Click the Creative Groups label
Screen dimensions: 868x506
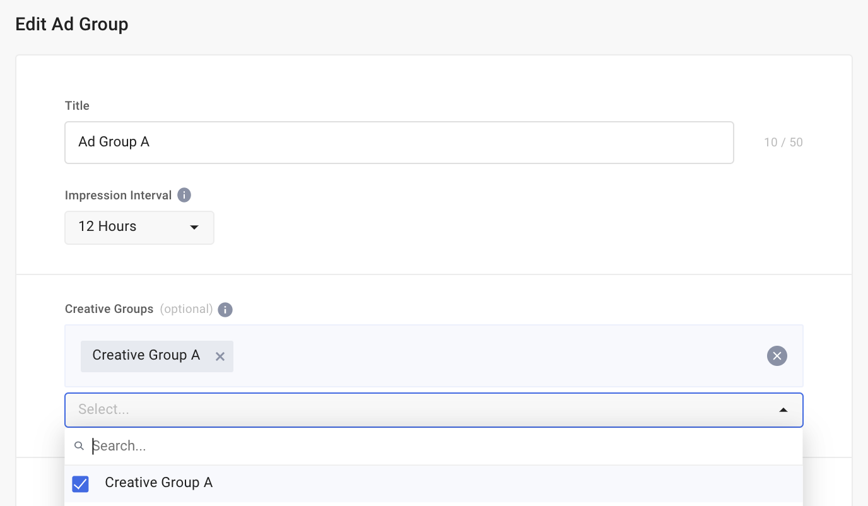(x=109, y=309)
